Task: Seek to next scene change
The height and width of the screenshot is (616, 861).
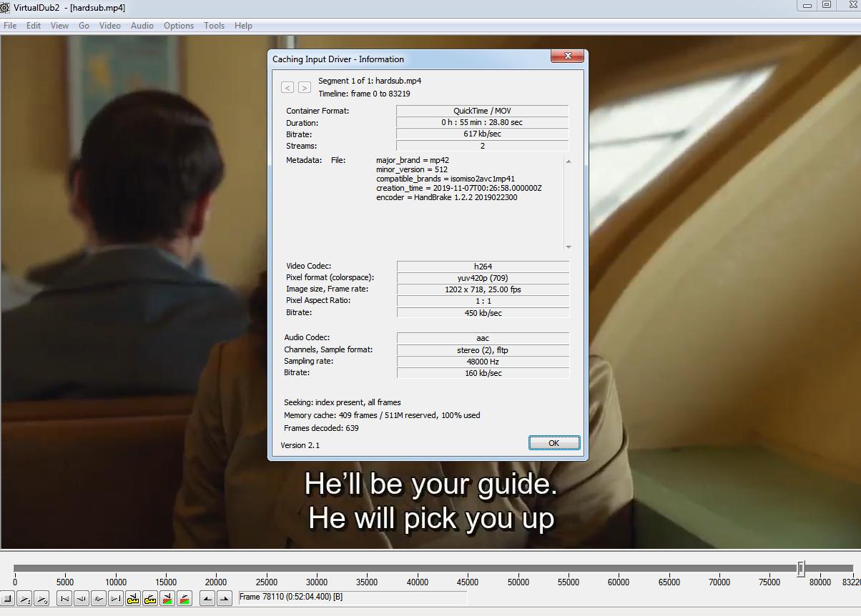Action: tap(184, 598)
